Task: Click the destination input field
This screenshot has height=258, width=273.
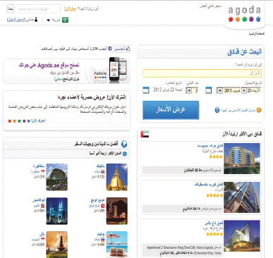Action: coord(202,73)
